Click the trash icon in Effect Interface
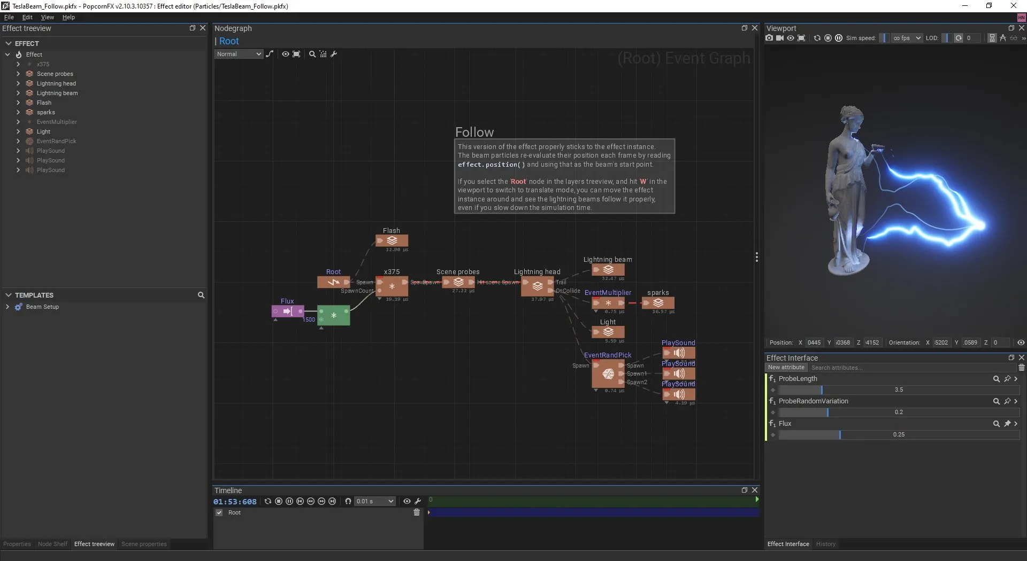 click(x=1022, y=368)
